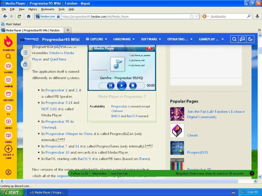Open the View menu
Screen dimensions: 262x196
pos(21,9)
